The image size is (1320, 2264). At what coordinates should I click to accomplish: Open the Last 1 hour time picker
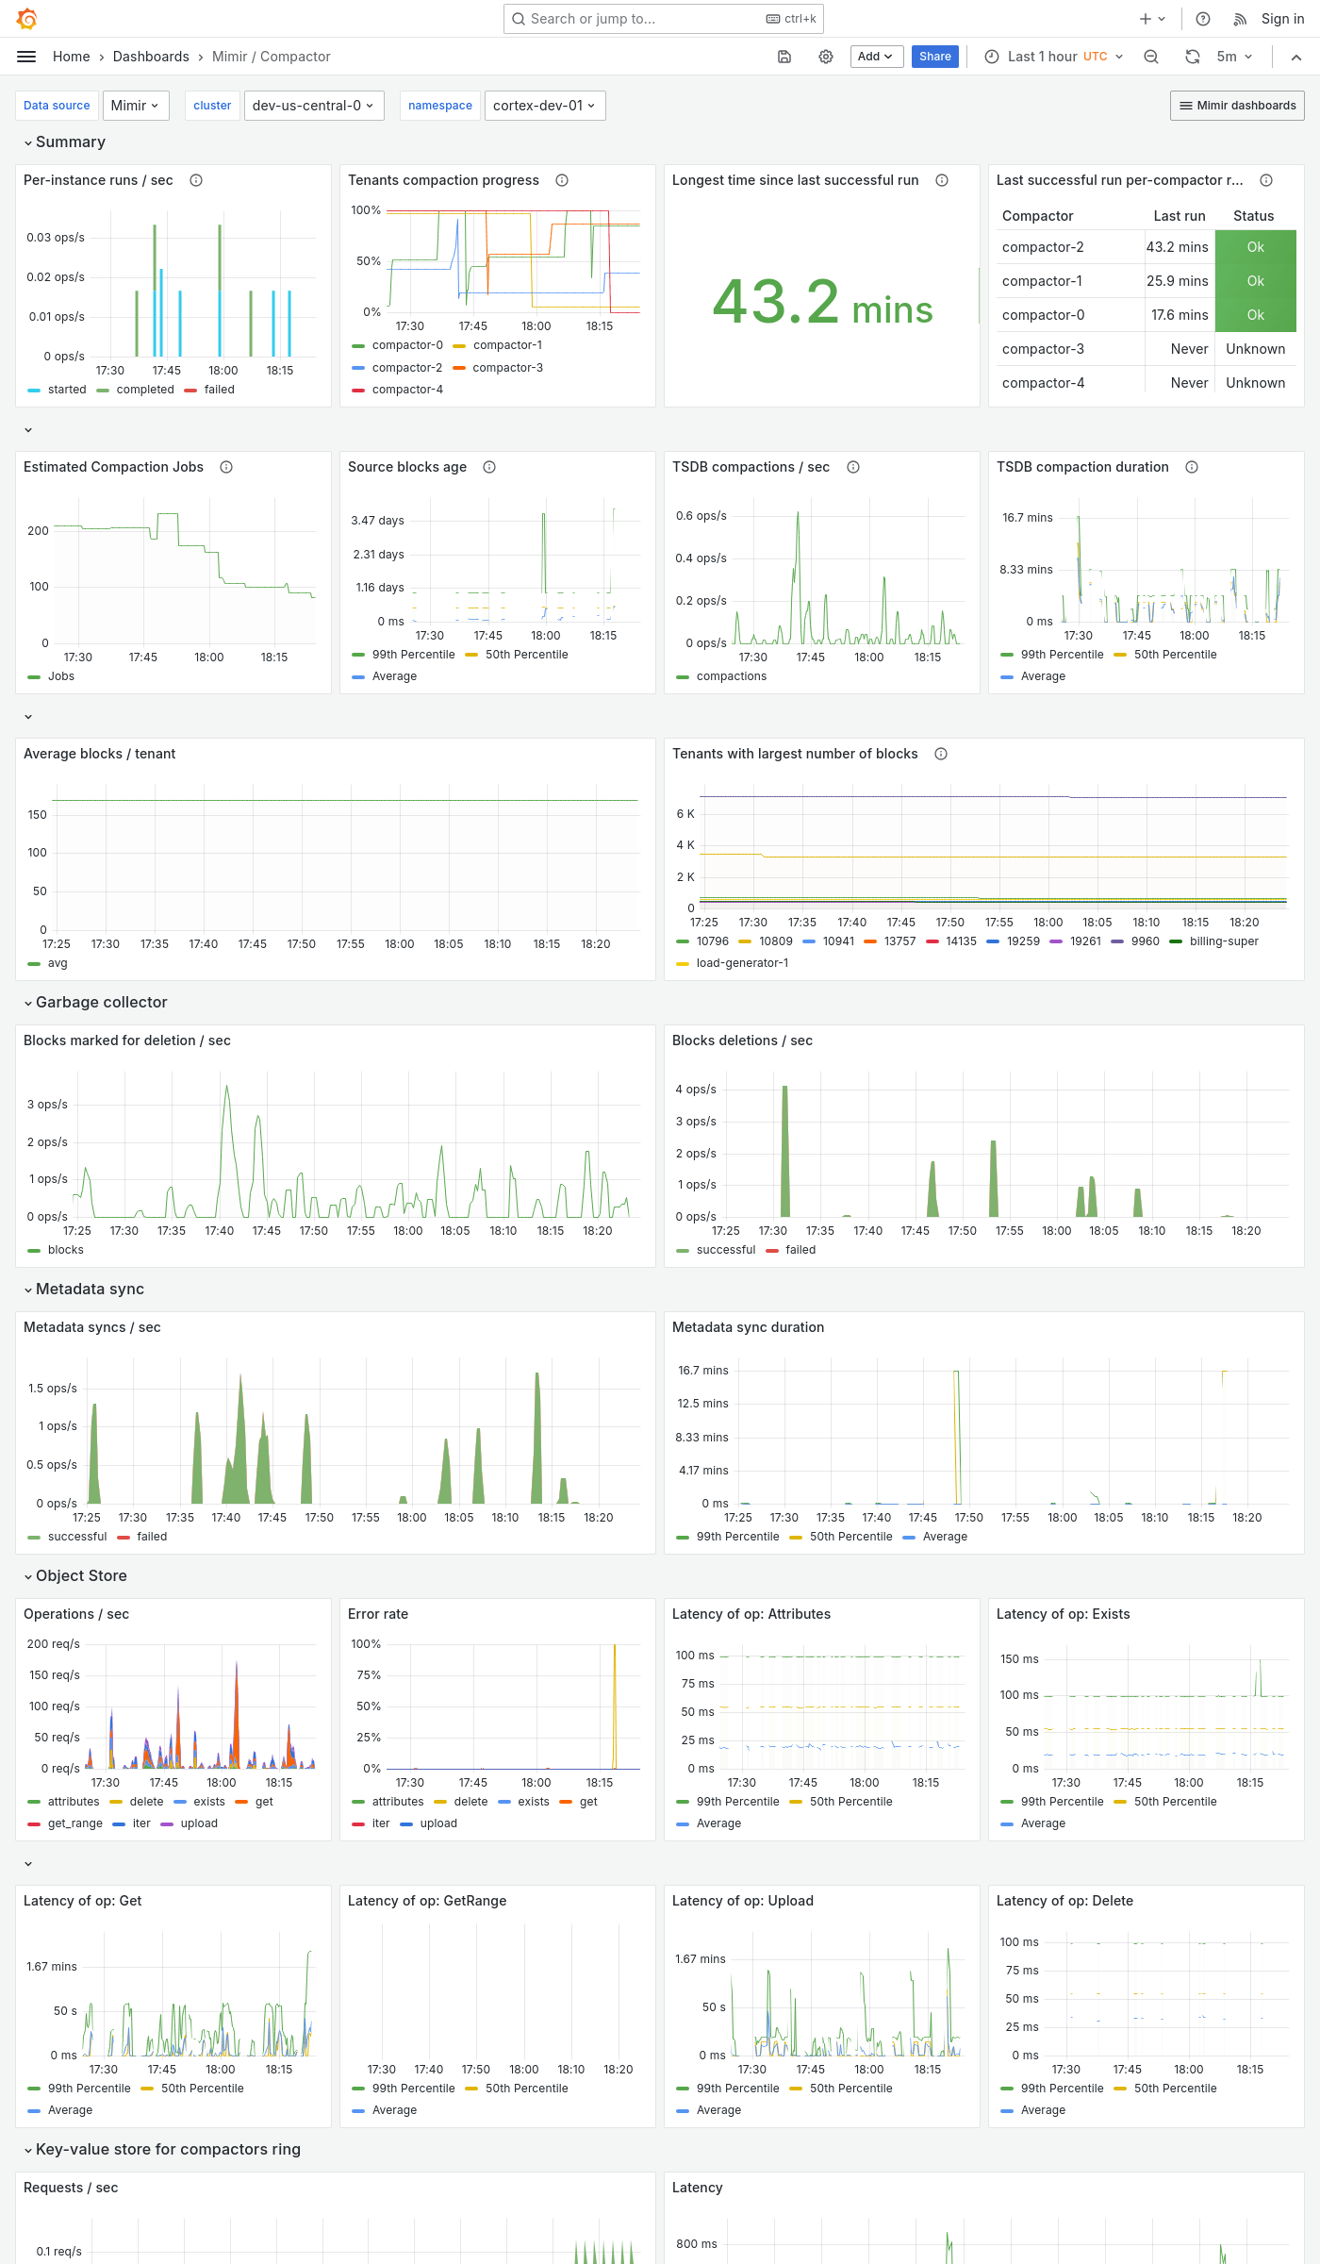pyautogui.click(x=1054, y=57)
